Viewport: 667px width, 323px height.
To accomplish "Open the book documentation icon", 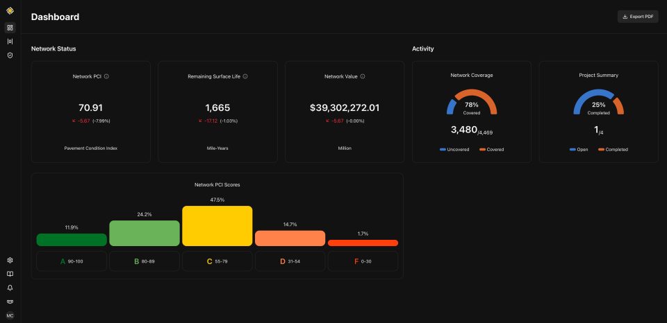I will (10, 274).
